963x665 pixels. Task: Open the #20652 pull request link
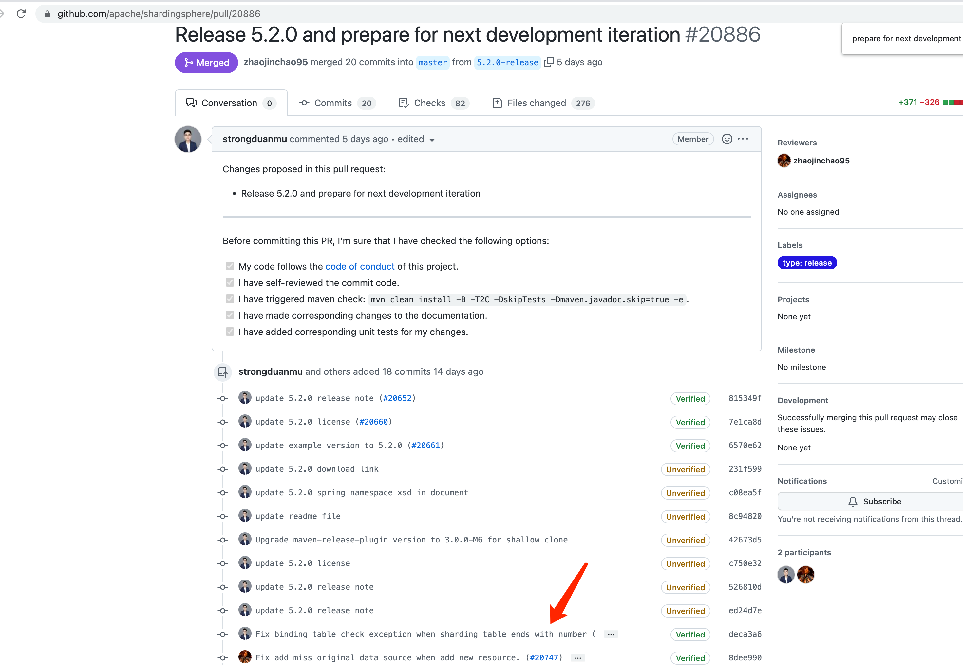coord(397,398)
